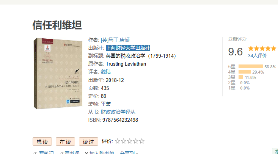The image size is (278, 154).
Task: Click the ISBN number 9787564232498
Action: 120,120
